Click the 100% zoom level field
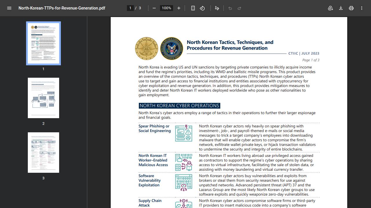 point(166,8)
